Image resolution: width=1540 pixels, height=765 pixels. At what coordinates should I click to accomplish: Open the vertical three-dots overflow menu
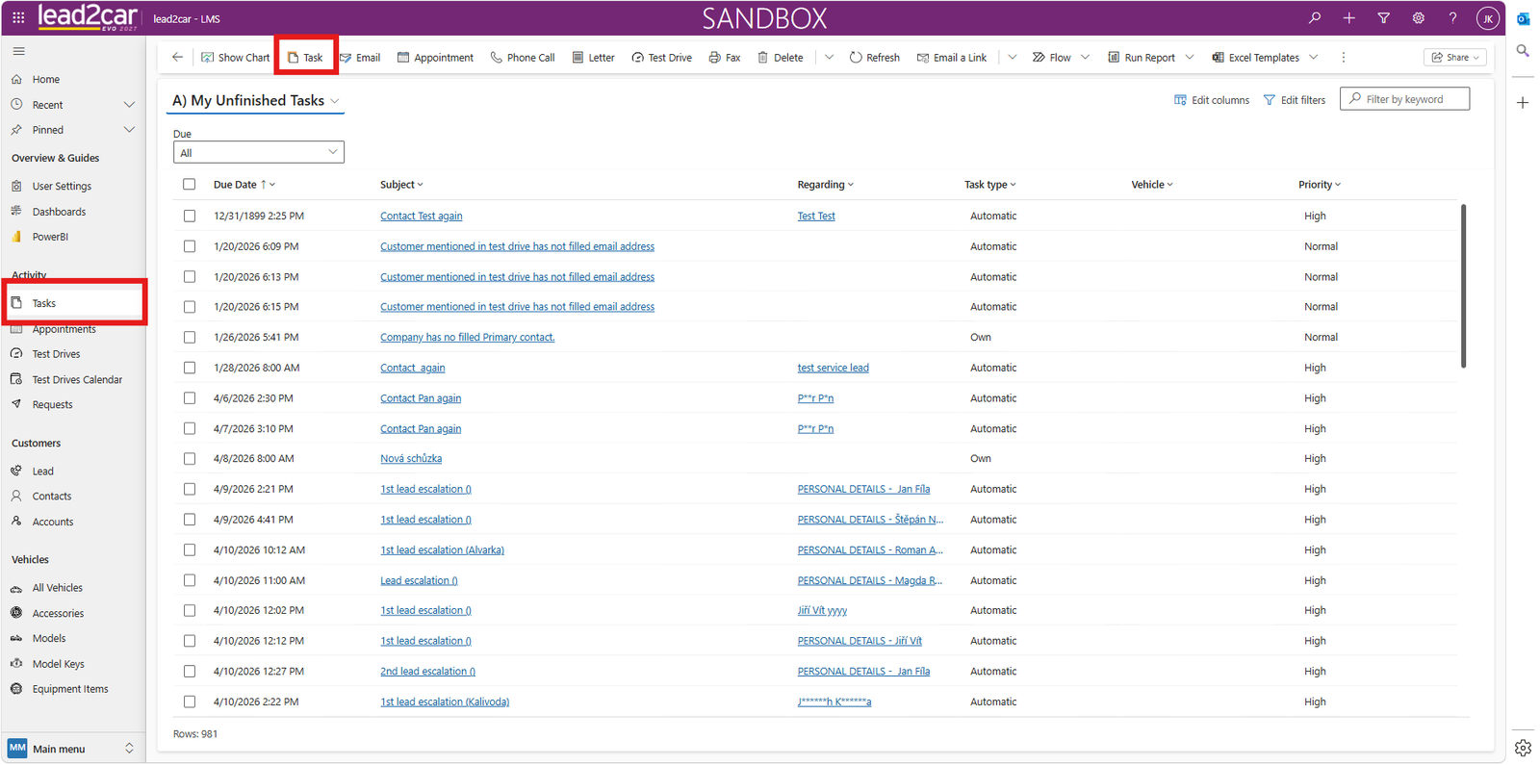(1344, 58)
